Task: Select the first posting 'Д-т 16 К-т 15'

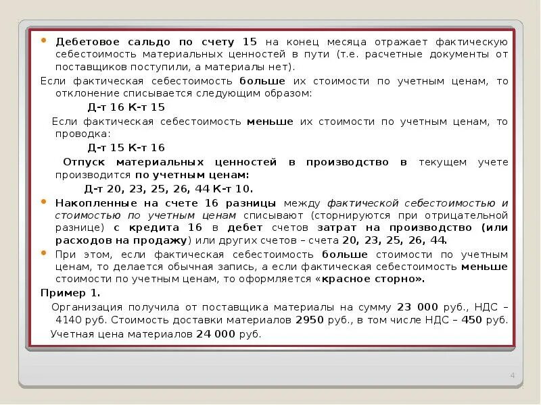Action: point(126,107)
